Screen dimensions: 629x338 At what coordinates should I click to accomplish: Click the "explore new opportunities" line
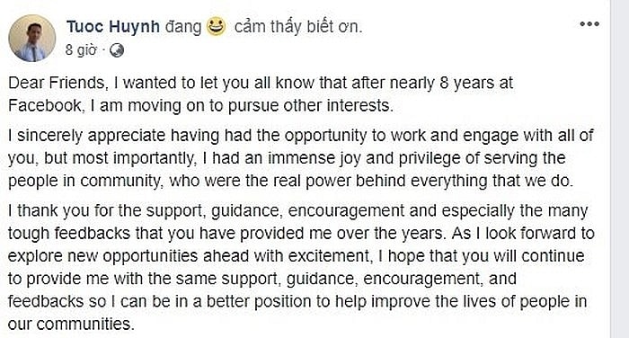(x=296, y=256)
